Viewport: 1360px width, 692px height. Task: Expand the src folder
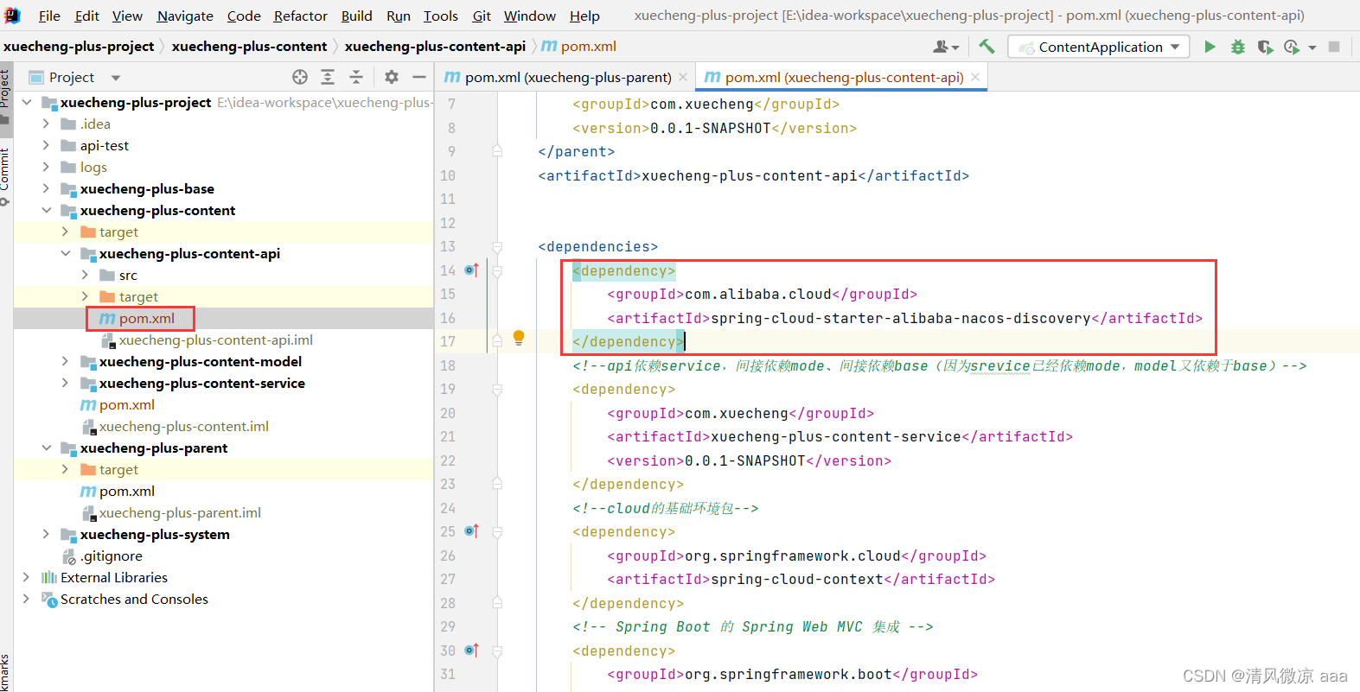(x=85, y=275)
